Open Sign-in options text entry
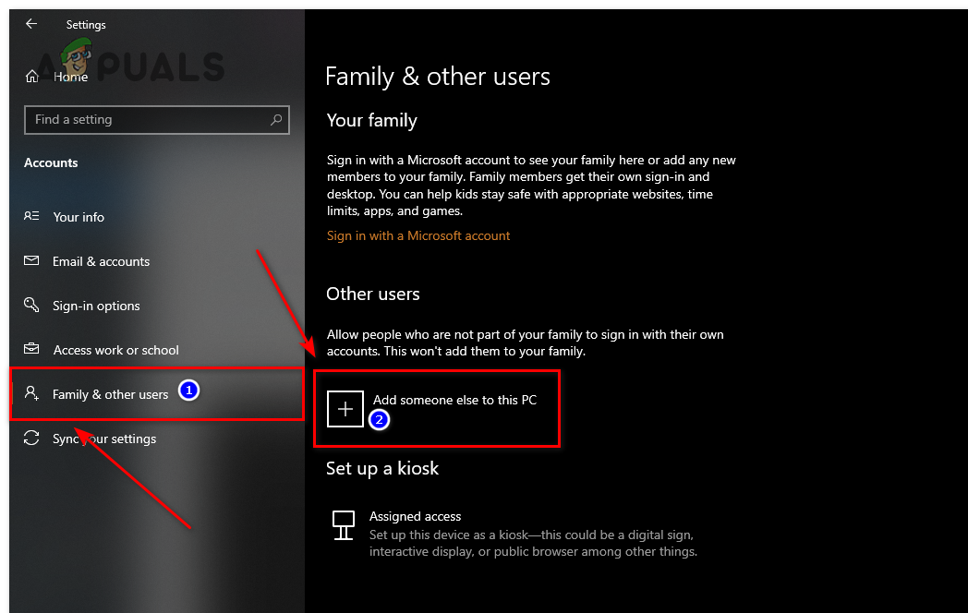Image resolution: width=968 pixels, height=613 pixels. [97, 306]
